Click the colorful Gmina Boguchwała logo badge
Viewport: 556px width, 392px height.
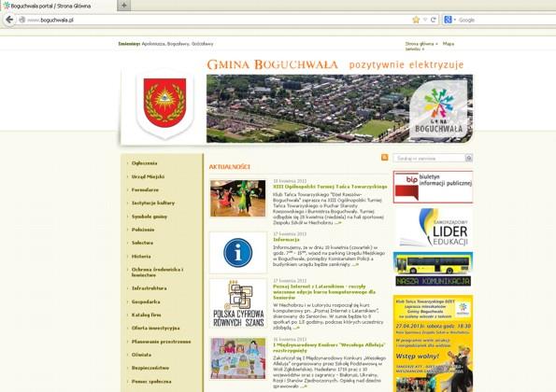(x=438, y=110)
